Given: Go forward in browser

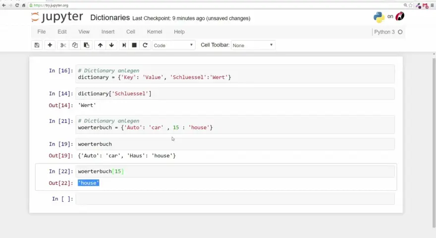Looking at the screenshot, I should 10,5.
